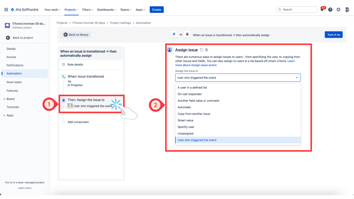
Task: Open the Apps dropdown in top navigation
Action: [x=140, y=9]
